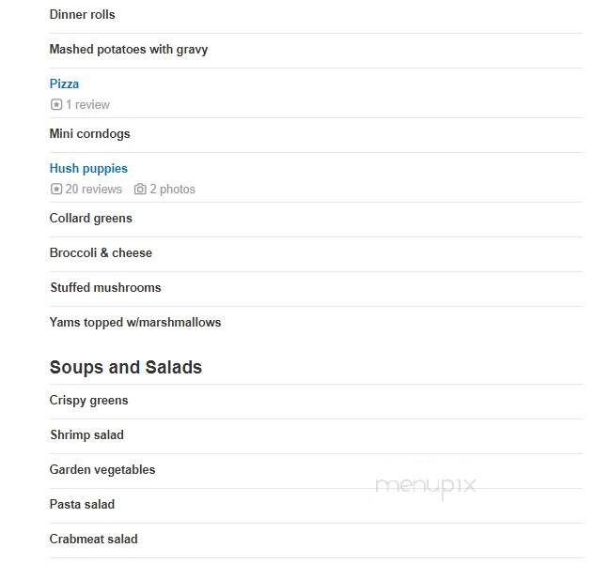Select Mashed potatoes with gravy item

[129, 49]
